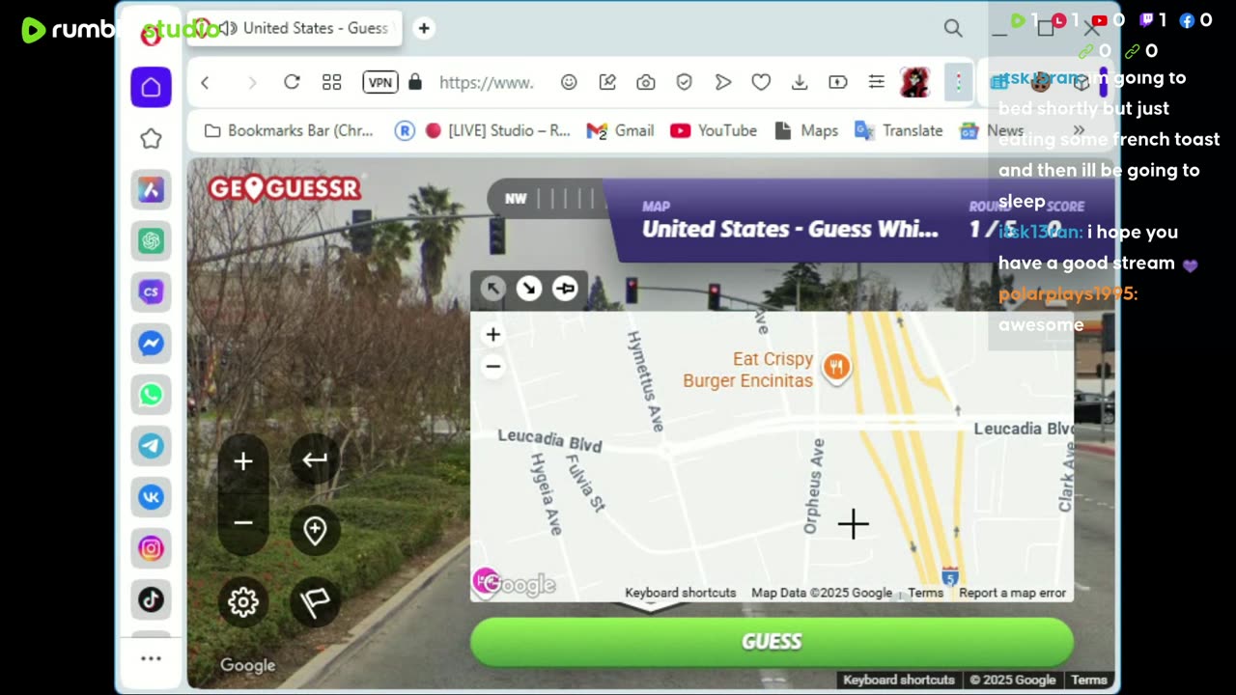Open the browser three-dots menu
The image size is (1236, 695).
pos(958,83)
